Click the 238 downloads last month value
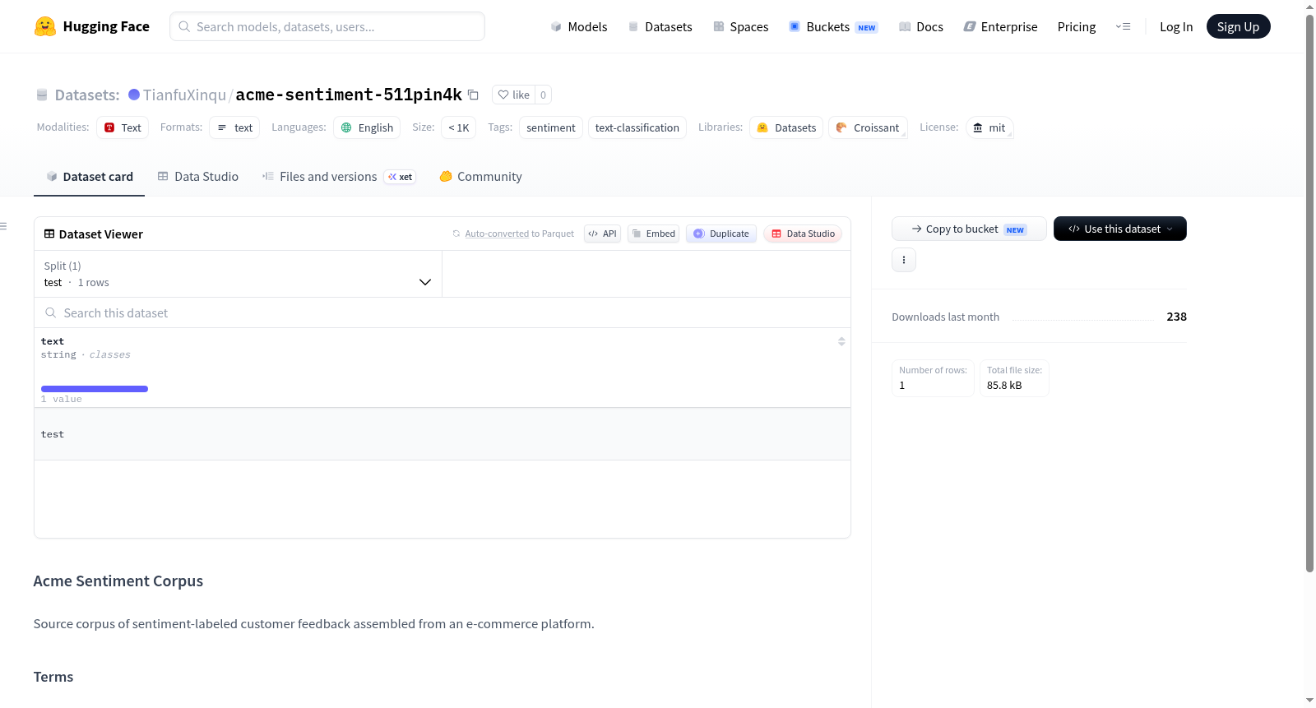1316x708 pixels. [x=1176, y=317]
